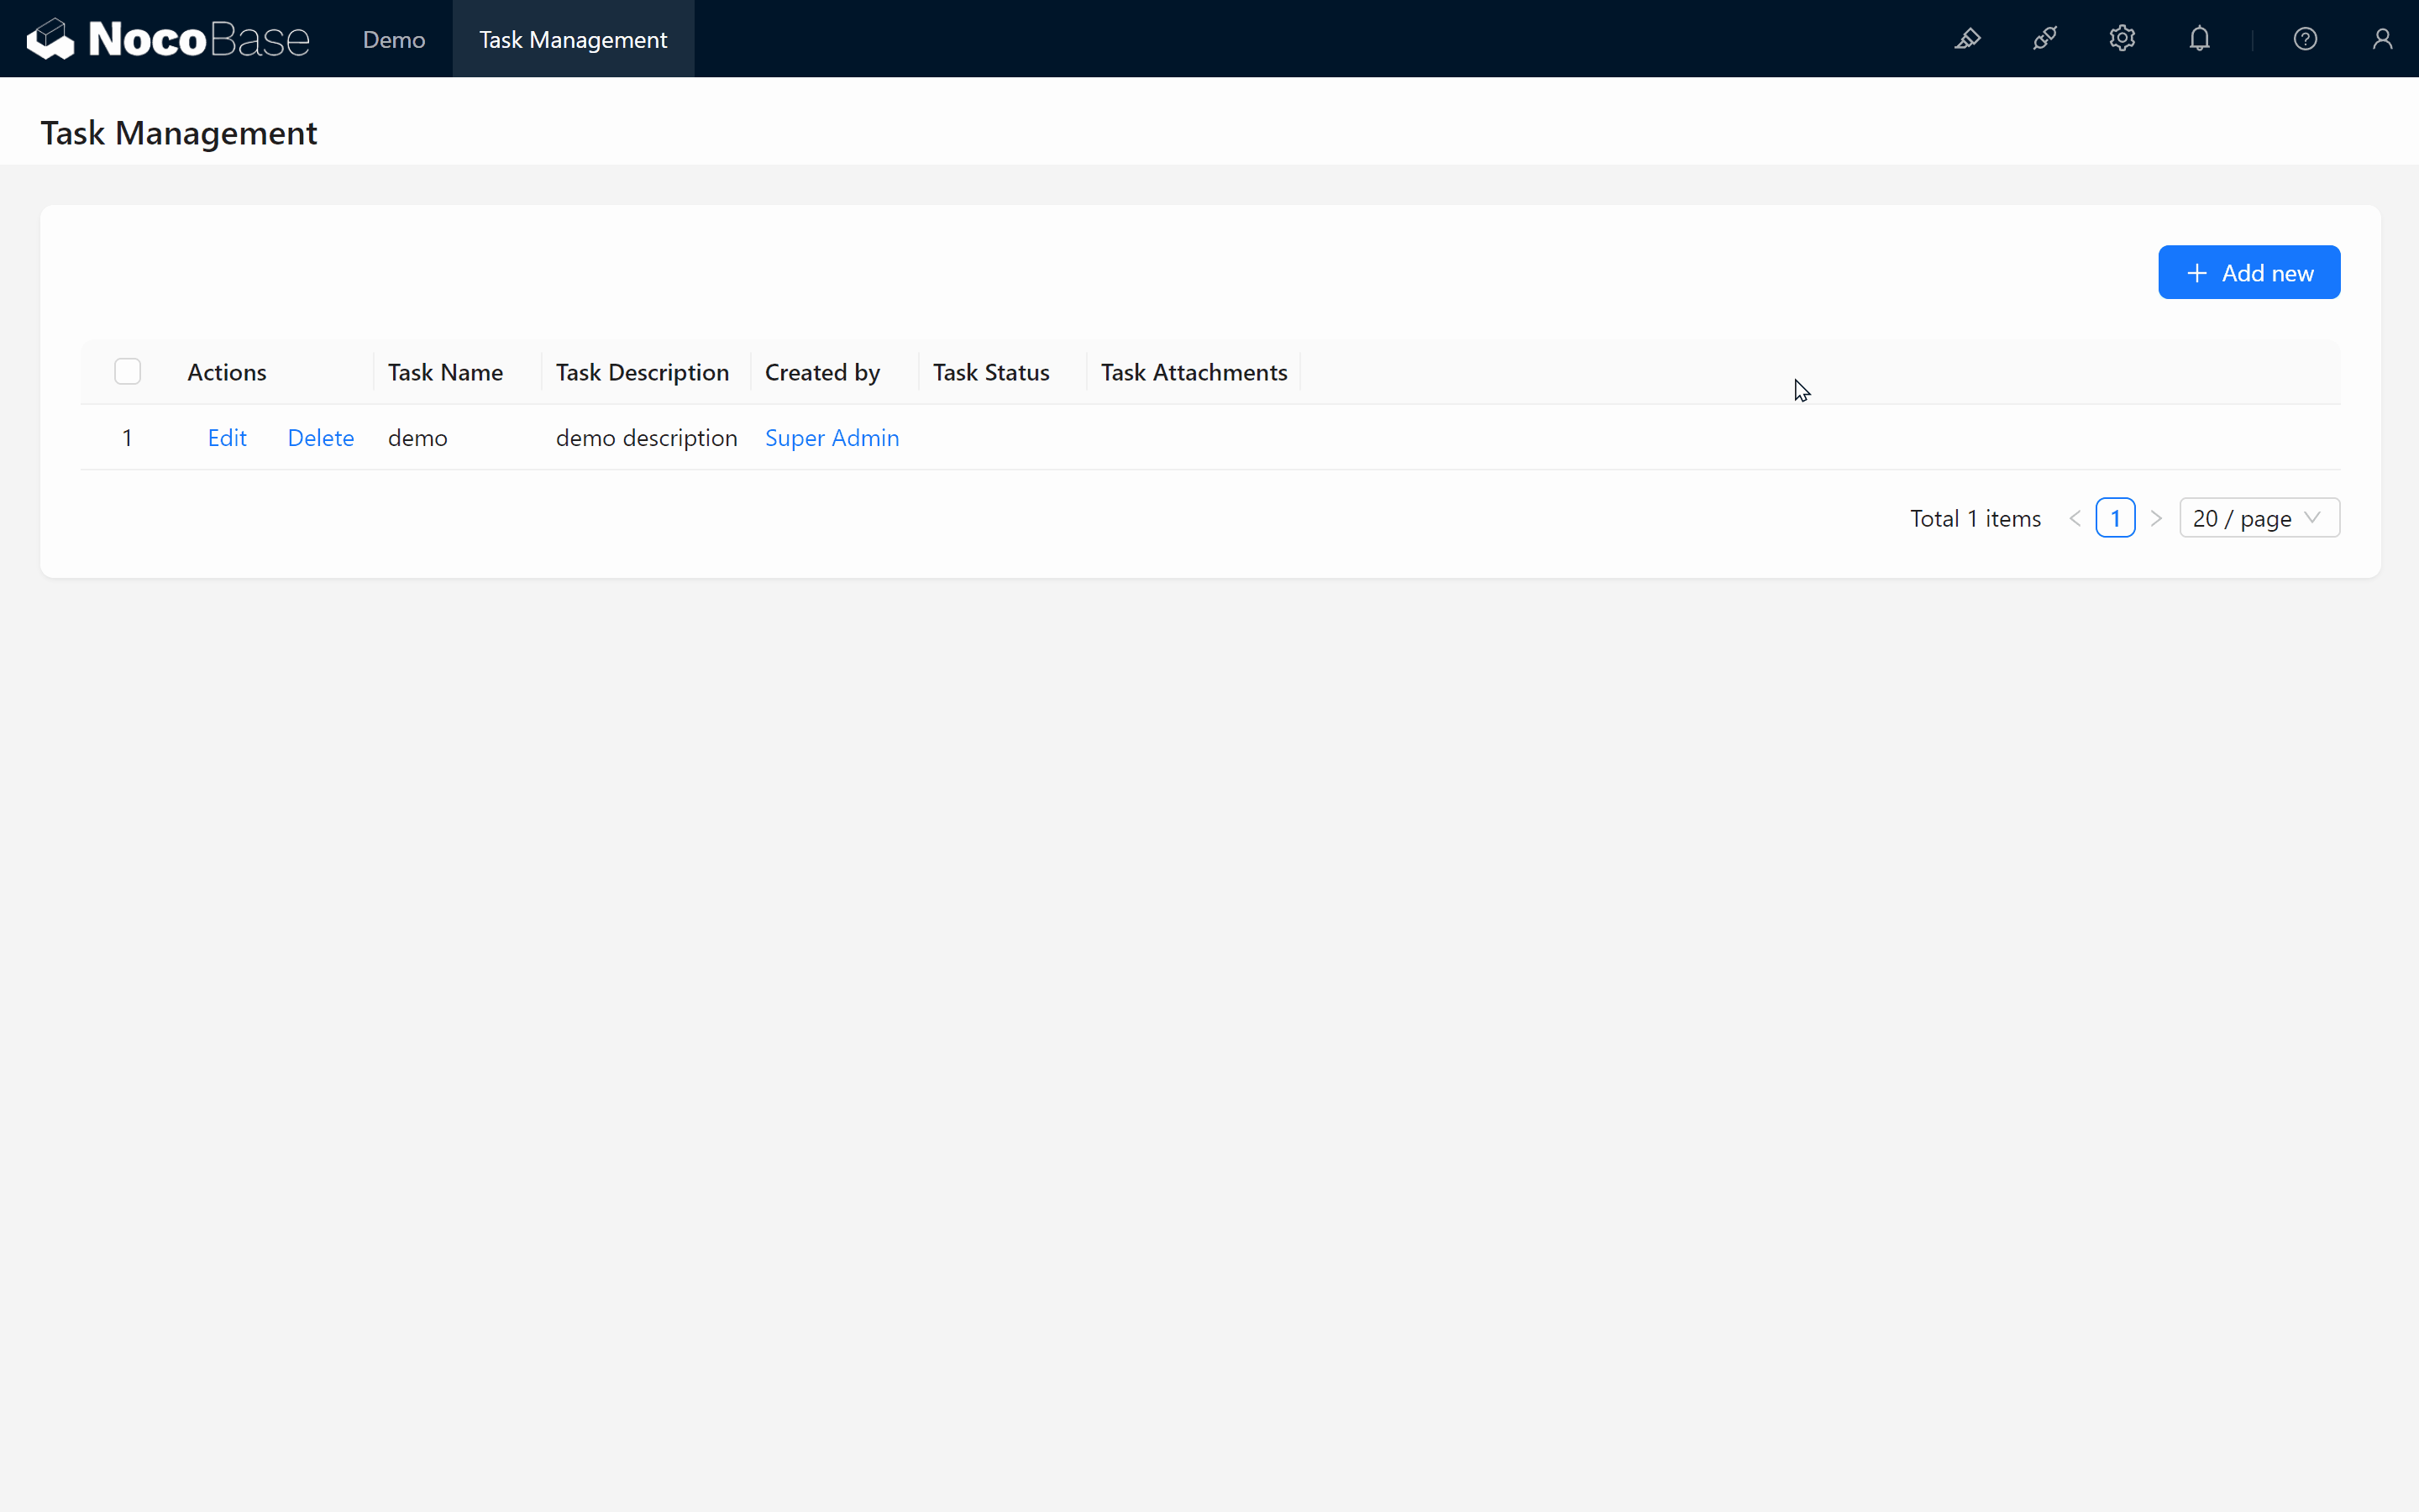2419x1512 pixels.
Task: Click the notifications bell icon
Action: click(2198, 39)
